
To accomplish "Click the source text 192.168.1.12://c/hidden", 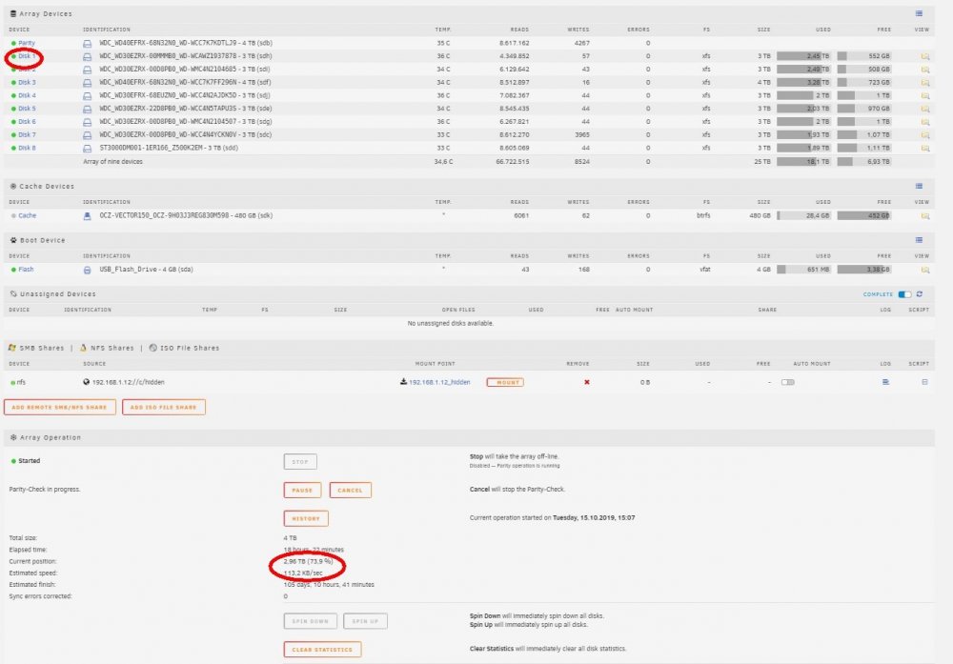I will pyautogui.click(x=129, y=382).
